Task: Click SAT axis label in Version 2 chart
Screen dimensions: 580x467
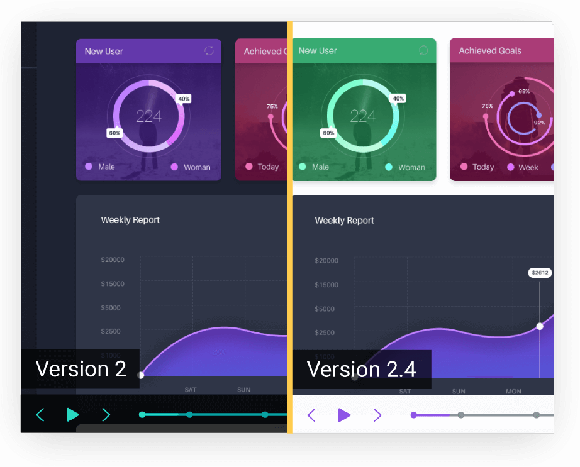Action: point(191,390)
